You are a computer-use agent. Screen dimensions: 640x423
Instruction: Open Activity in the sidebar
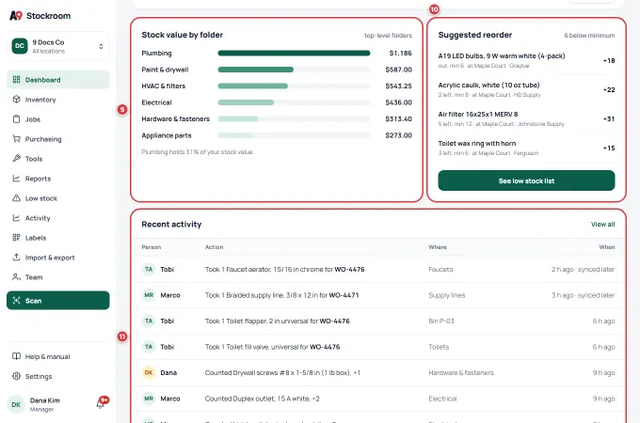tap(58, 218)
